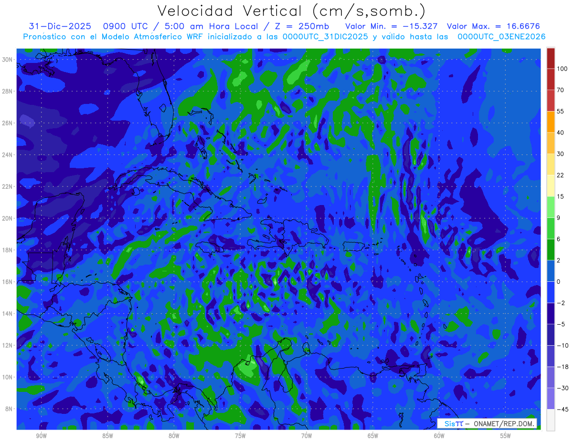Click the violet-blue swatch between -10 and -18
The height and width of the screenshot is (442, 573).
point(551,356)
